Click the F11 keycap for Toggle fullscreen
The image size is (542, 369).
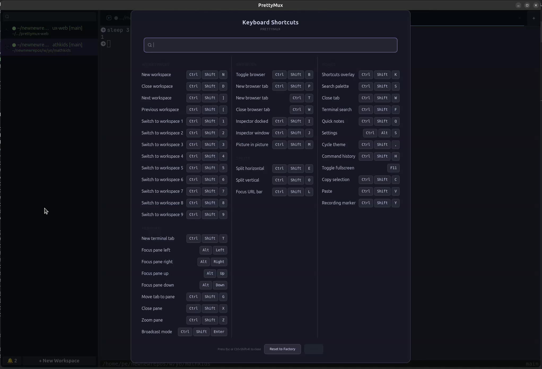[x=394, y=168]
